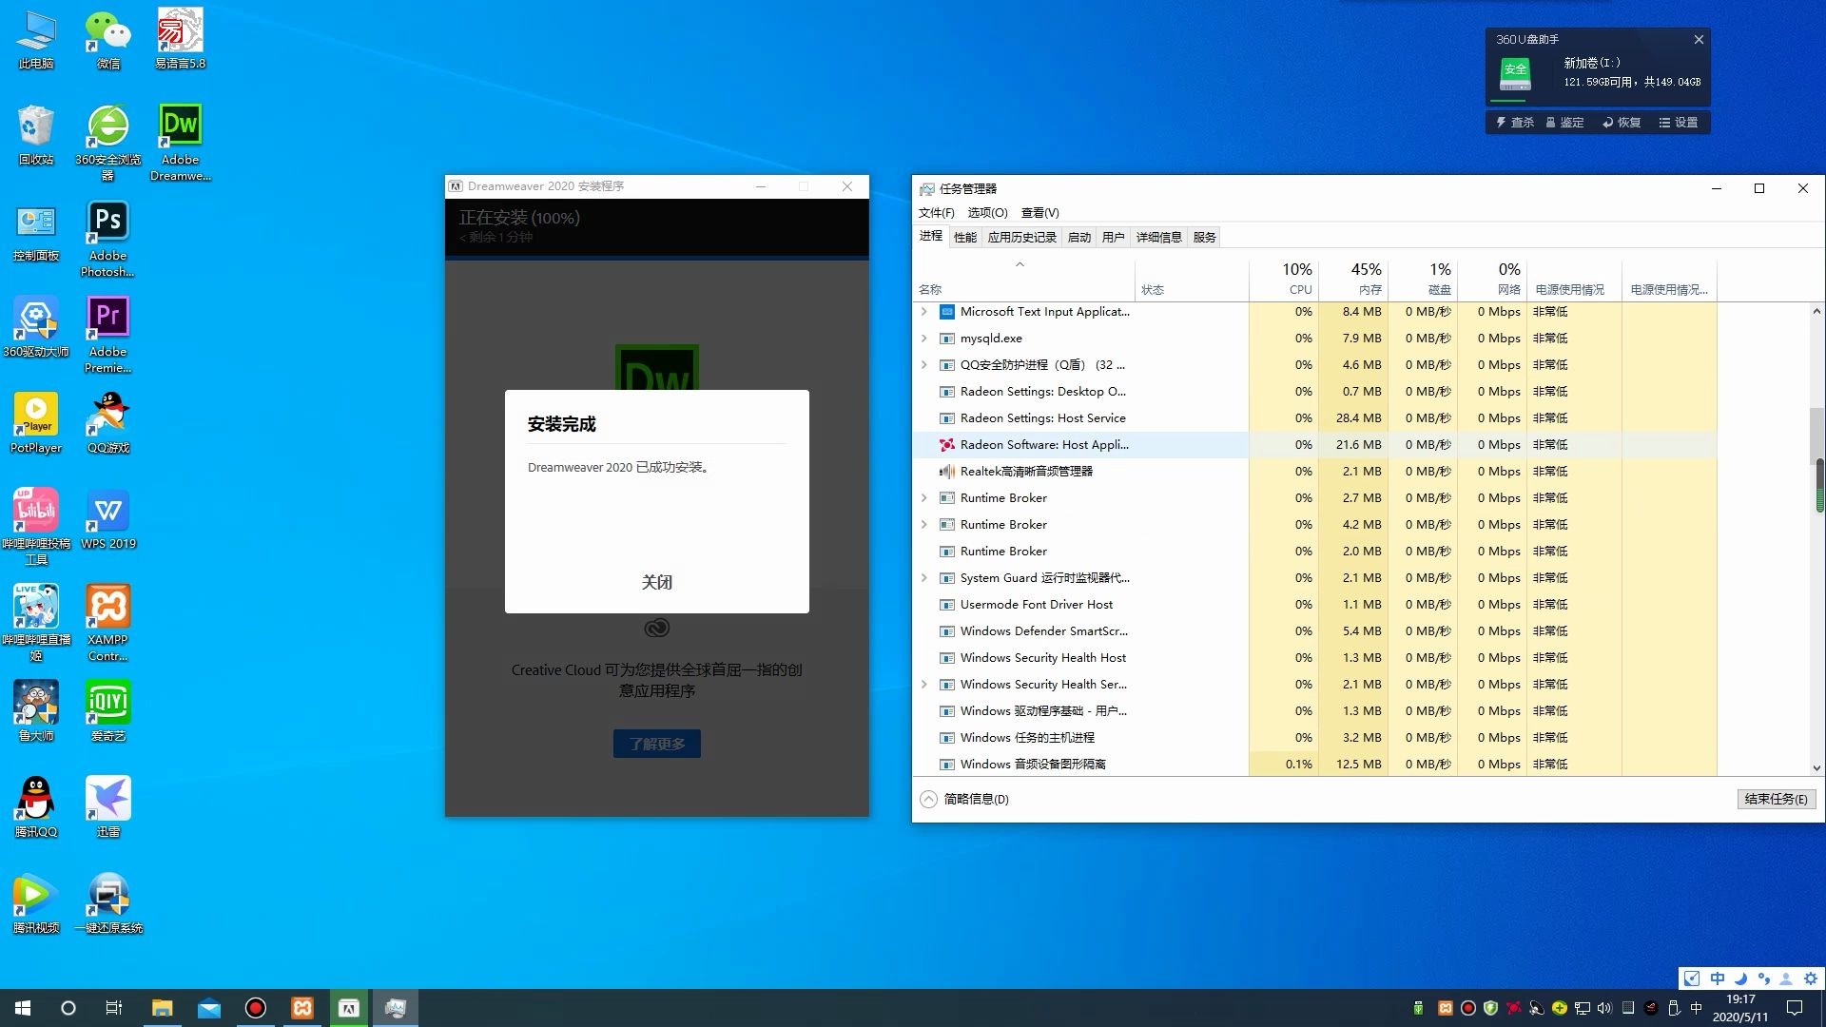This screenshot has width=1826, height=1027.
Task: Select the 哔哩哔哩投稿工具 desktop icon
Action: (36, 527)
